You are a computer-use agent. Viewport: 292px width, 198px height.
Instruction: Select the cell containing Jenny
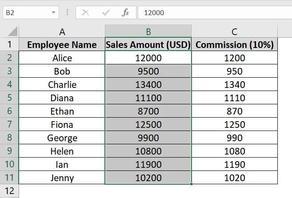point(62,177)
